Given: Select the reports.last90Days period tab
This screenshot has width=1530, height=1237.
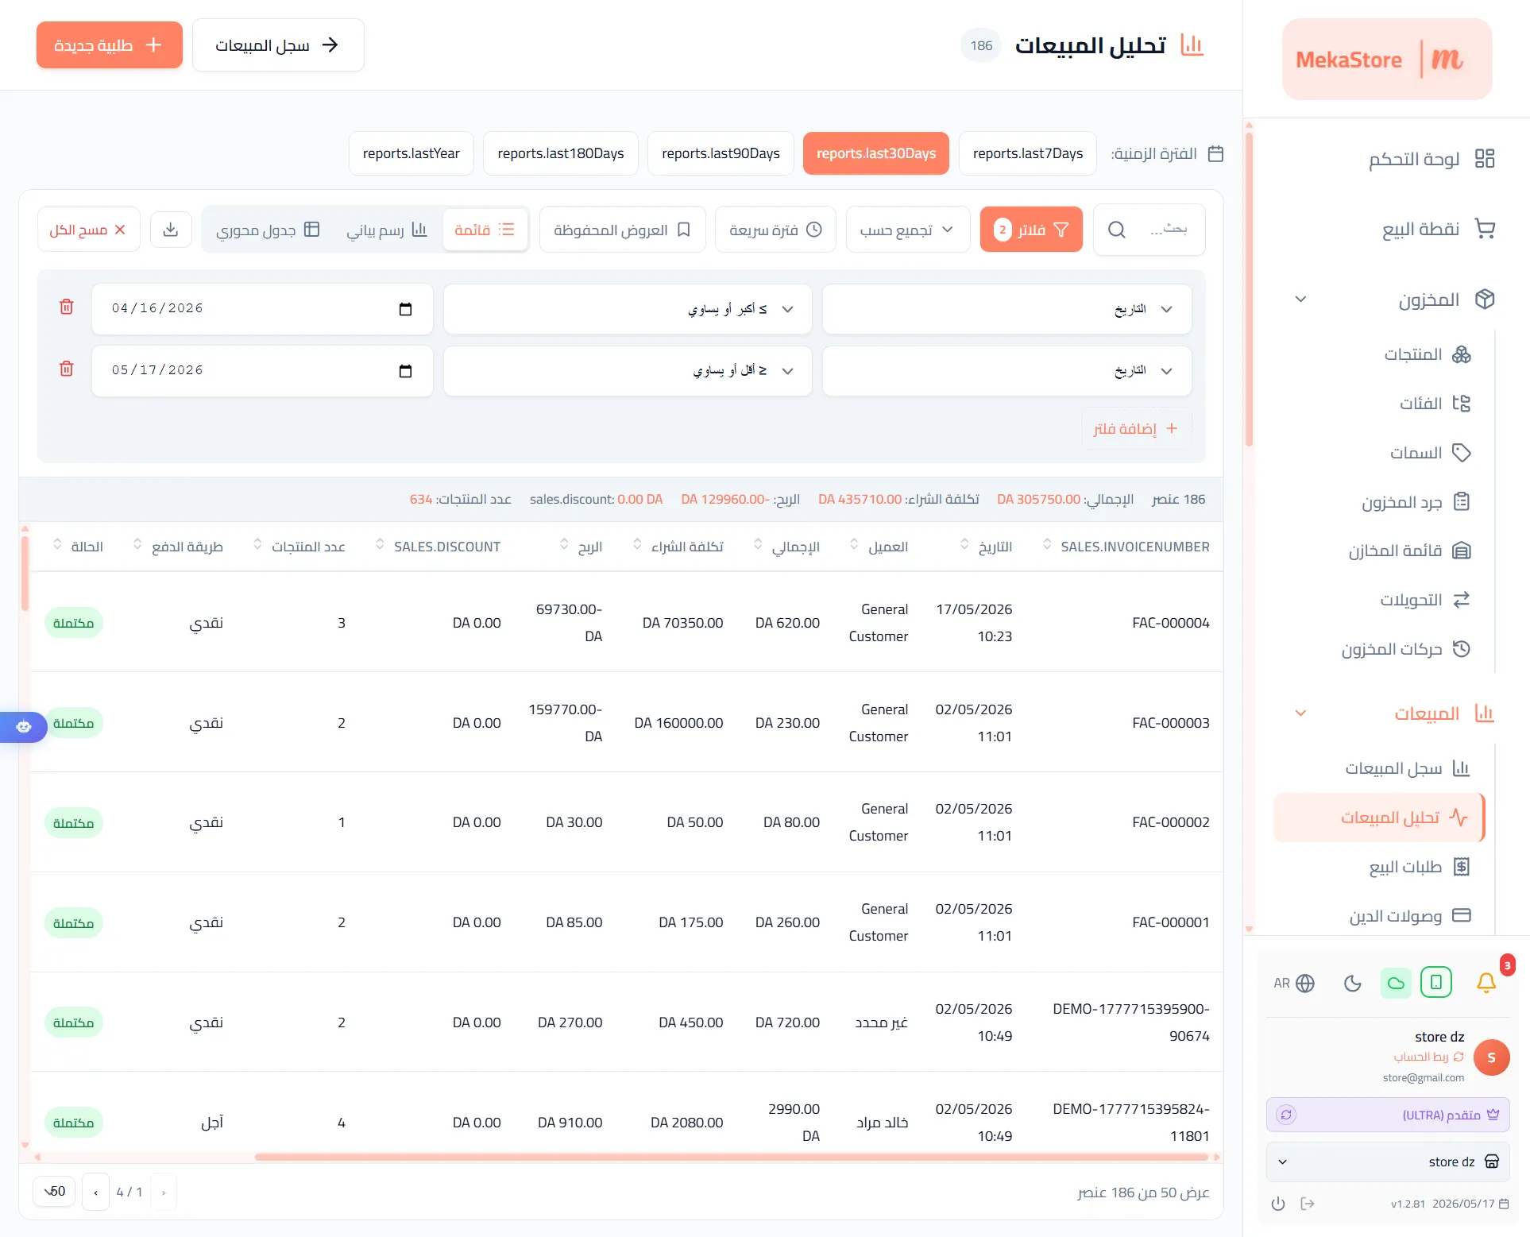Looking at the screenshot, I should click(721, 153).
